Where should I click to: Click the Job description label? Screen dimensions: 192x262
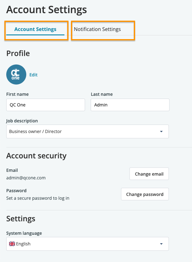click(22, 121)
